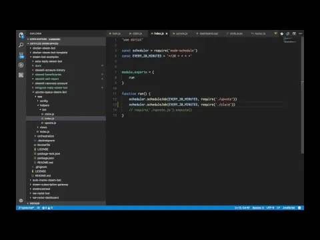Collapse the steem-bot-examples folder

click(x=66, y=57)
